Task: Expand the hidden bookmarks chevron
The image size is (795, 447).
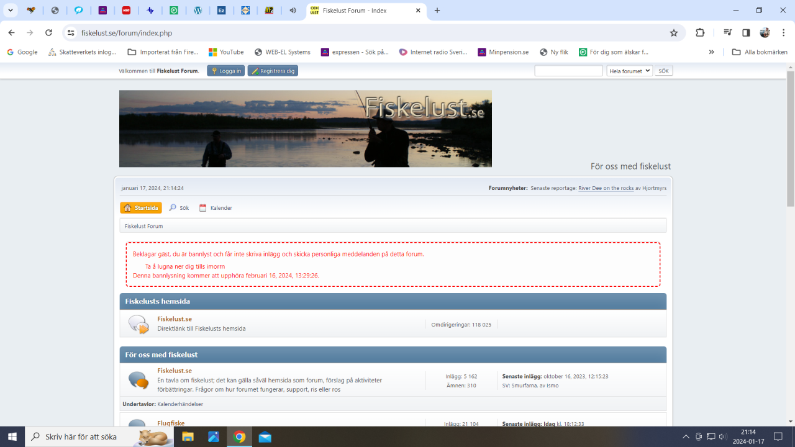Action: 711,52
